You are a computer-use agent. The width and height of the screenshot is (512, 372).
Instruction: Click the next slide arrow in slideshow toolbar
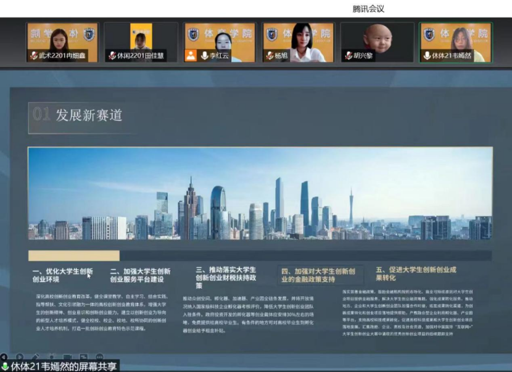[x=20, y=357]
